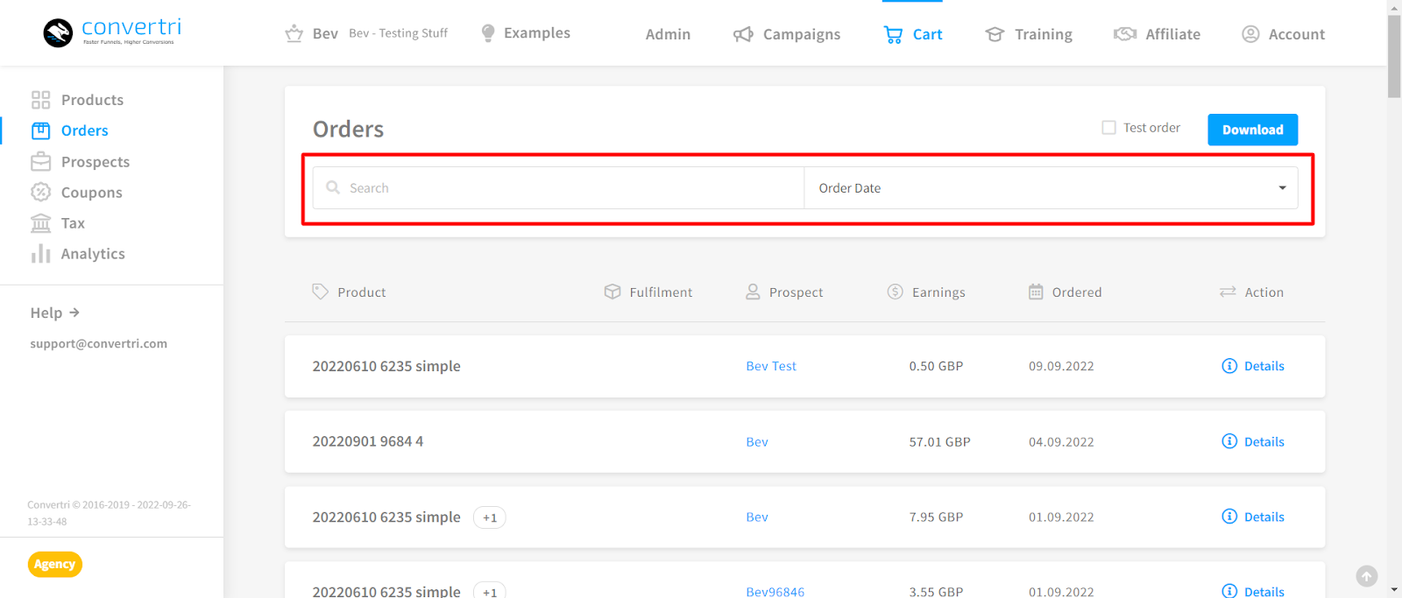Click the shopping cart icon
1402x598 pixels.
[x=893, y=34]
